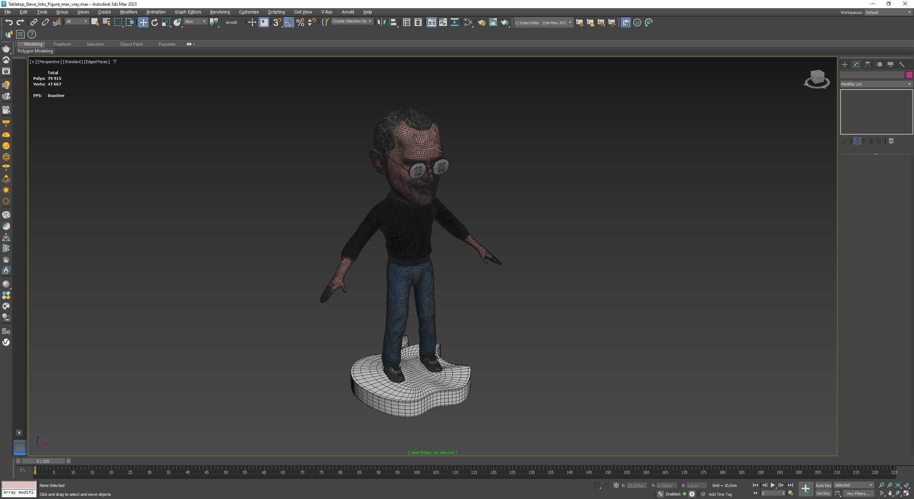
Task: Open the Schematic View
Action: click(x=455, y=22)
